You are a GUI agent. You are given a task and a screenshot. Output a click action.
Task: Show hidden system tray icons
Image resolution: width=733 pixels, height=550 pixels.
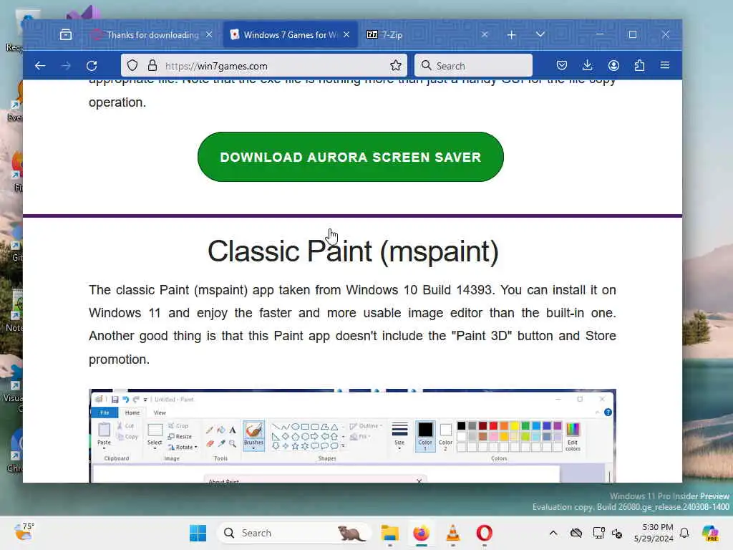tap(553, 533)
